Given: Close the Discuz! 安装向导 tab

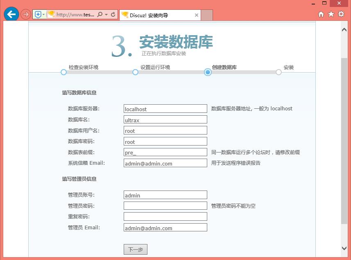Looking at the screenshot, I should pyautogui.click(x=196, y=15).
